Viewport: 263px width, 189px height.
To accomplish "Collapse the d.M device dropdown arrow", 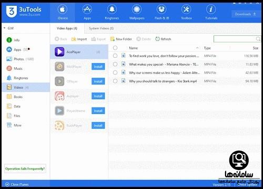I will point(4,28).
